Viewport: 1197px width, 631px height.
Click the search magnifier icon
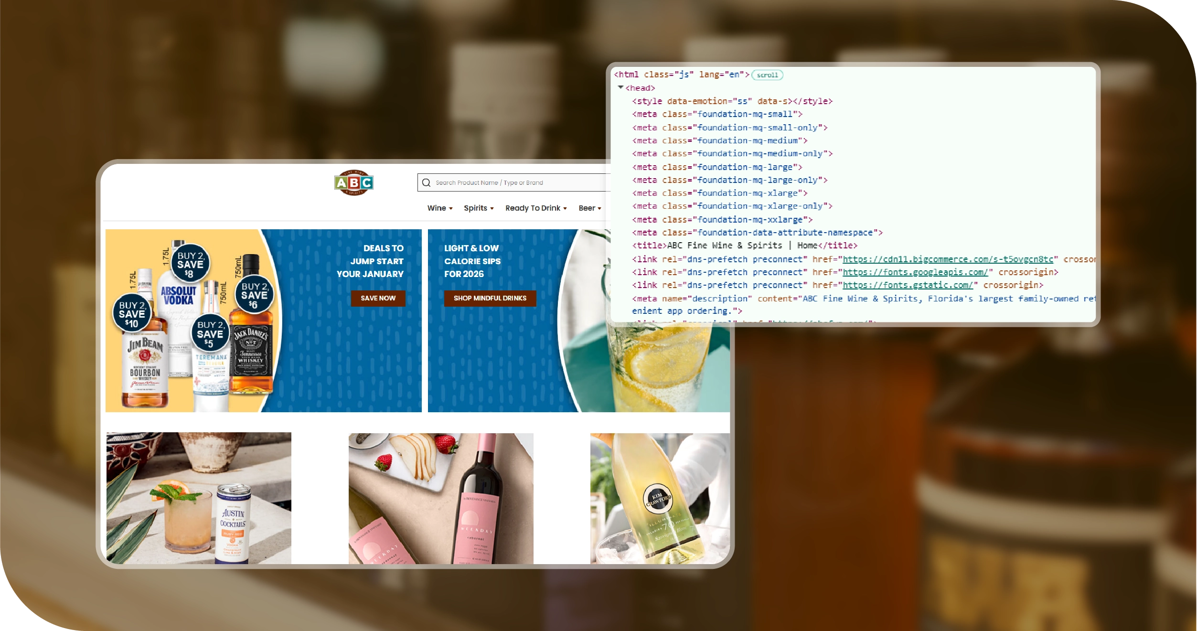426,182
